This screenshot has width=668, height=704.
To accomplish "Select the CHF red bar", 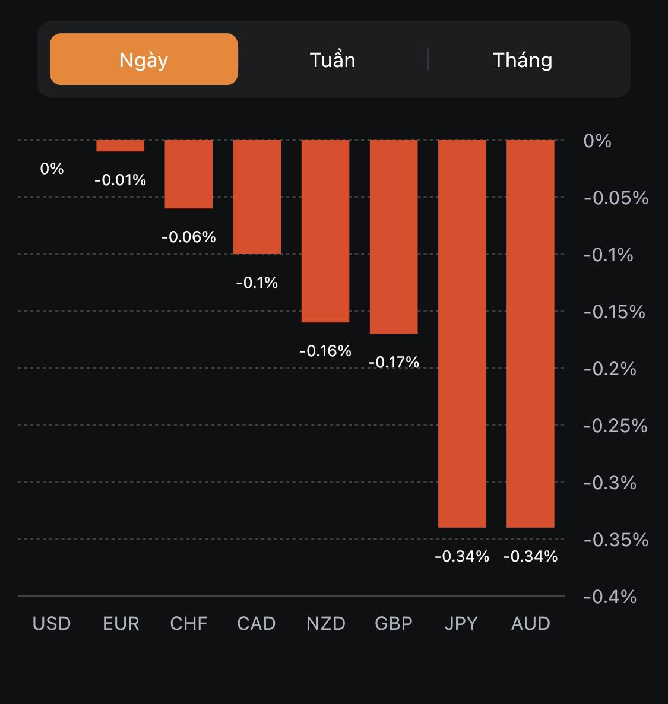I will pos(189,174).
